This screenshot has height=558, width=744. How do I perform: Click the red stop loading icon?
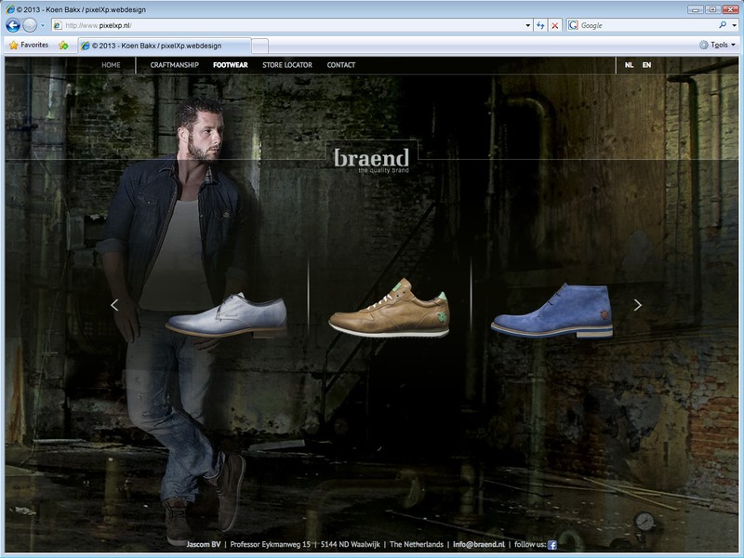tap(555, 25)
